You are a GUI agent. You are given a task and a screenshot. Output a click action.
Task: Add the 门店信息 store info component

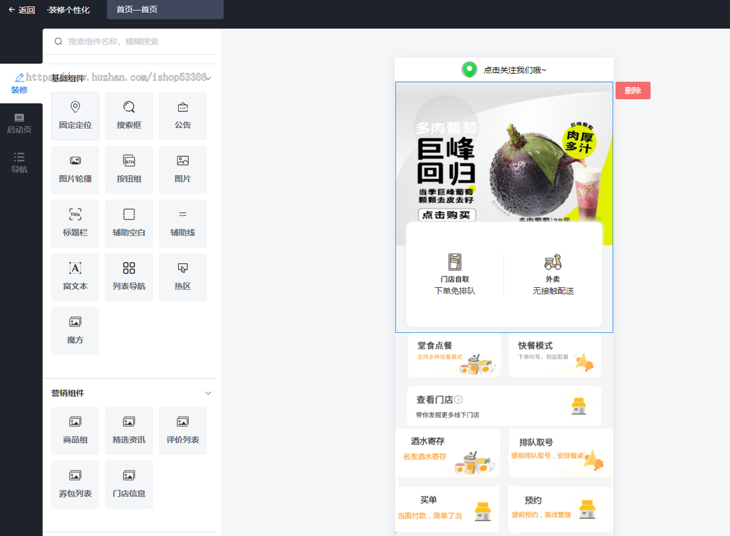(x=129, y=484)
